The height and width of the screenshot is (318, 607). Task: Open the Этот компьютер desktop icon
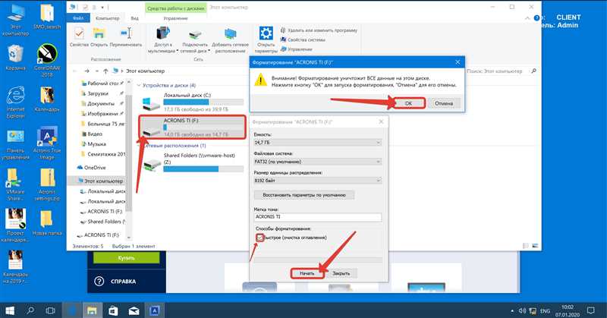click(x=15, y=21)
